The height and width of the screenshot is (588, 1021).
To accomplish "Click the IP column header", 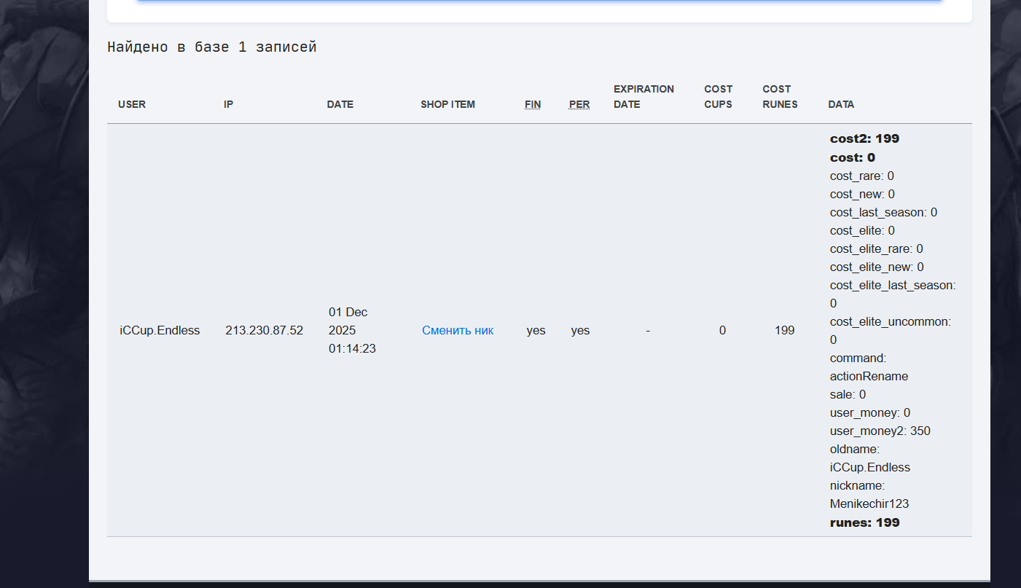I will tap(228, 104).
